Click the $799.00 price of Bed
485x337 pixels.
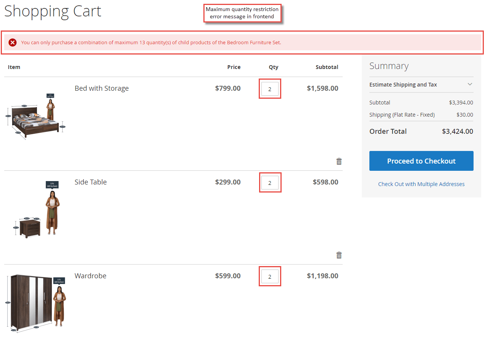click(228, 88)
